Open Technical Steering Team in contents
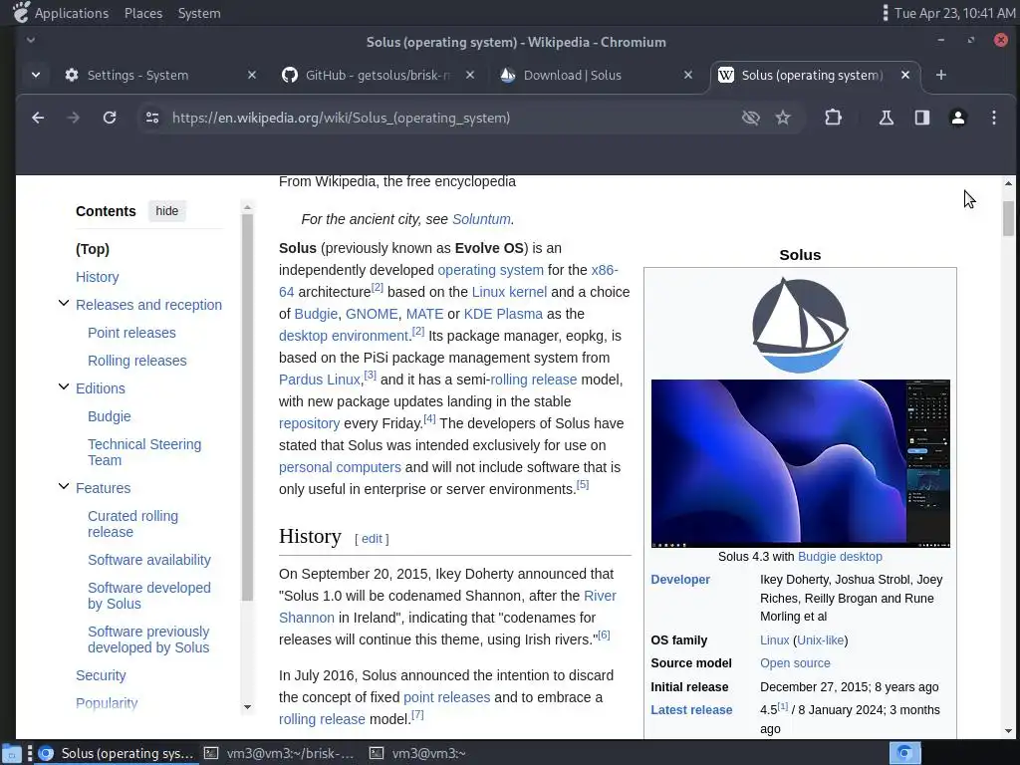The image size is (1020, 765). point(144,452)
